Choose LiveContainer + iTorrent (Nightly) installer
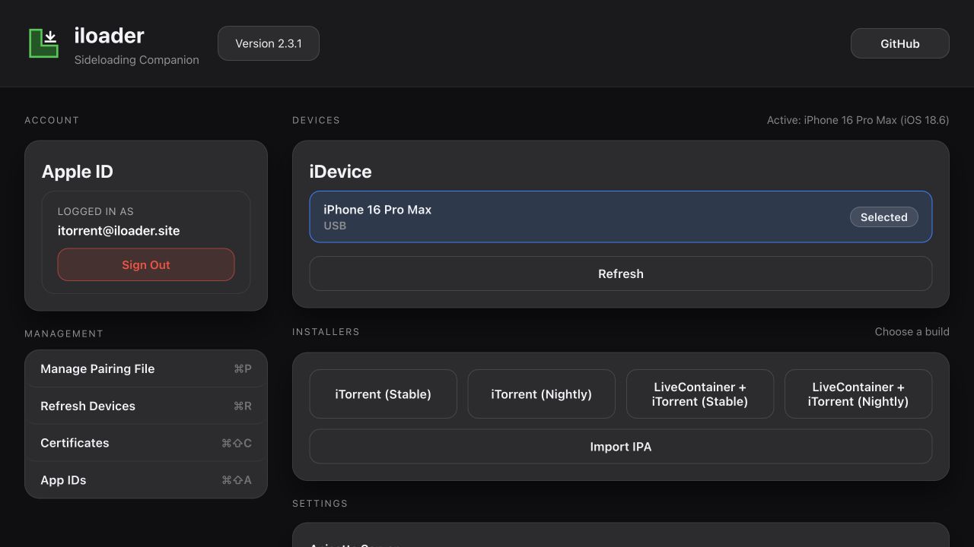 858,394
